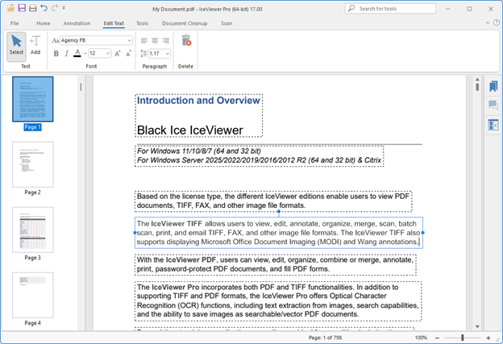This screenshot has height=344, width=503.
Task: Toggle bold formatting
Action: (x=56, y=54)
